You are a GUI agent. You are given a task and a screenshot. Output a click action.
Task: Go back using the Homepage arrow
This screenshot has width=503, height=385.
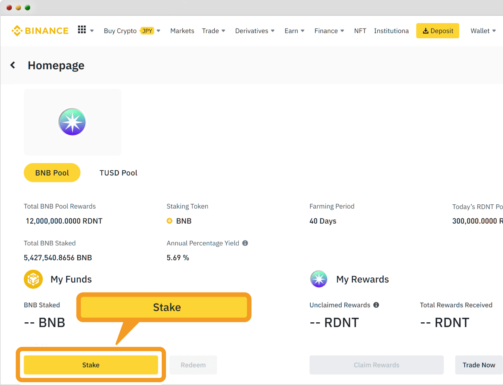13,65
